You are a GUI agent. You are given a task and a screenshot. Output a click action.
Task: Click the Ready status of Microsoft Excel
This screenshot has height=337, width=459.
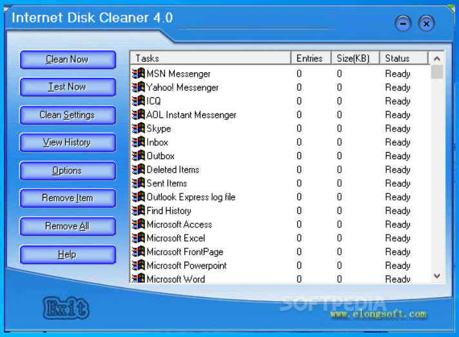(398, 238)
